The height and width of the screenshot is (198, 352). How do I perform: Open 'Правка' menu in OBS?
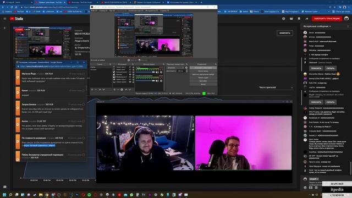click(x=103, y=10)
